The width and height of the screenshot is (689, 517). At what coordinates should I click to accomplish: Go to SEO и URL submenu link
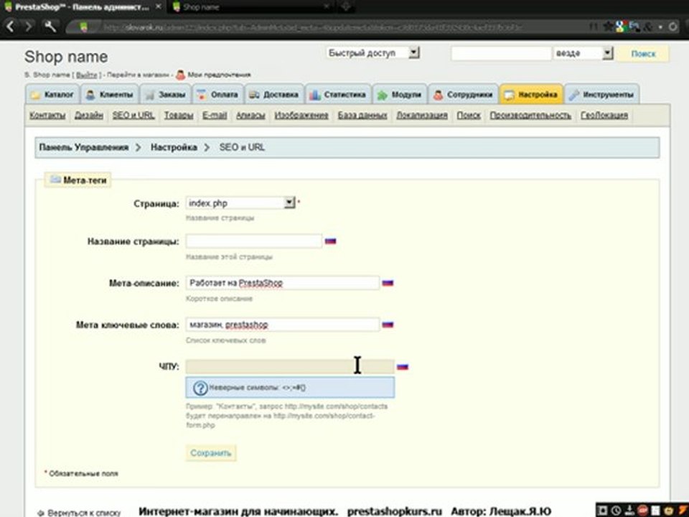[x=133, y=115]
